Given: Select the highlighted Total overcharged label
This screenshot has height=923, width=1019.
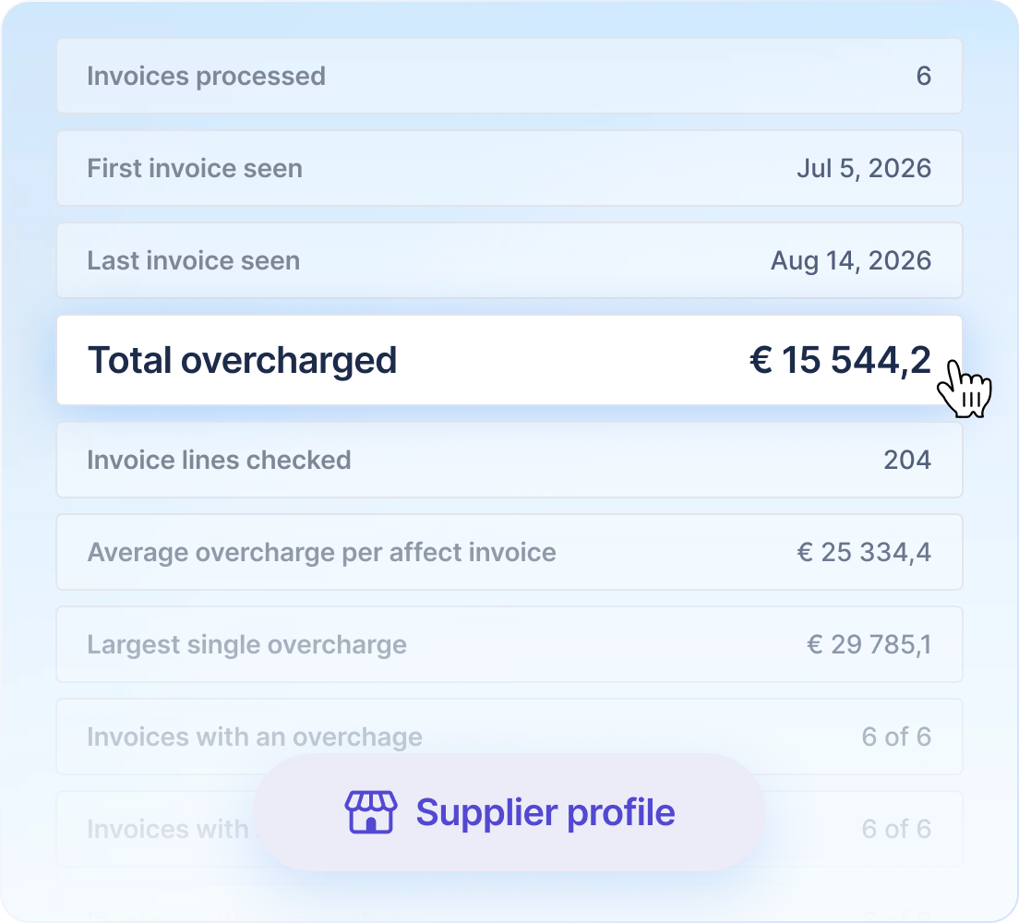Looking at the screenshot, I should point(242,361).
